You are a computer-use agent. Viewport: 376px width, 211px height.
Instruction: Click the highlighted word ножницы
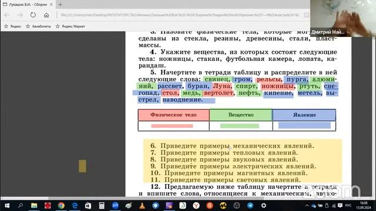click(x=277, y=86)
